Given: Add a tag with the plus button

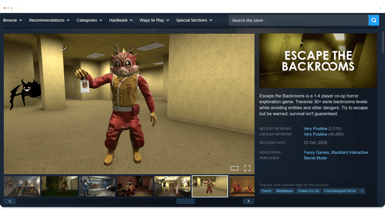Looking at the screenshot, I should point(362,191).
